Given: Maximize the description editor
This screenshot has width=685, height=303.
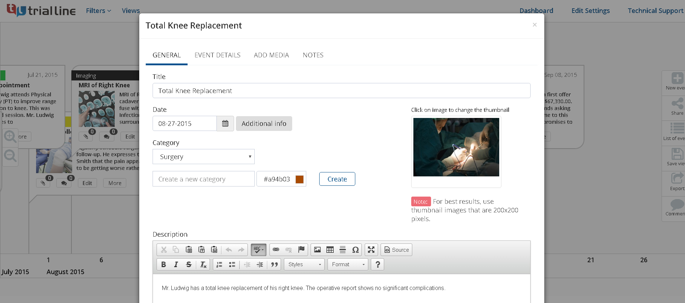Looking at the screenshot, I should [x=371, y=250].
